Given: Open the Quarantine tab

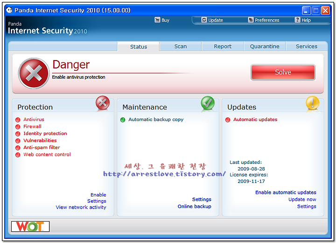Looking at the screenshot, I should [x=265, y=47].
